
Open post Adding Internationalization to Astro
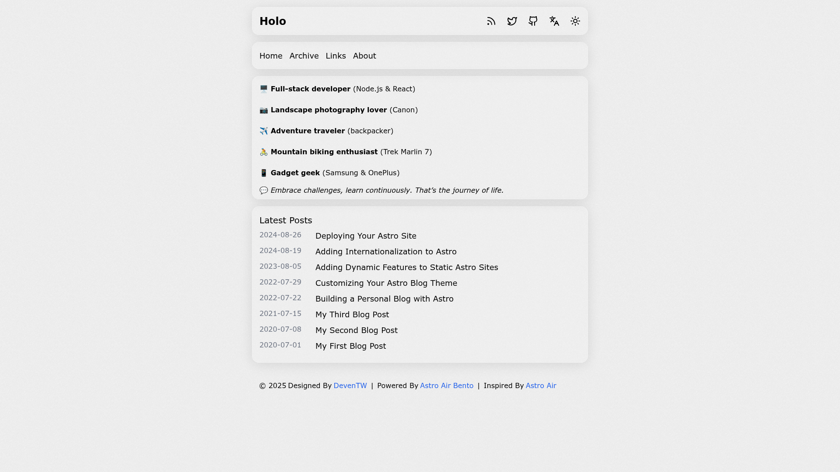pyautogui.click(x=386, y=252)
